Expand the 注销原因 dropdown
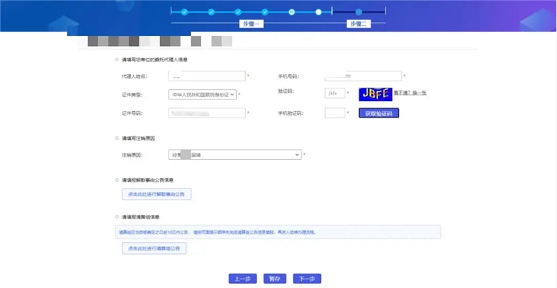 tap(235, 155)
